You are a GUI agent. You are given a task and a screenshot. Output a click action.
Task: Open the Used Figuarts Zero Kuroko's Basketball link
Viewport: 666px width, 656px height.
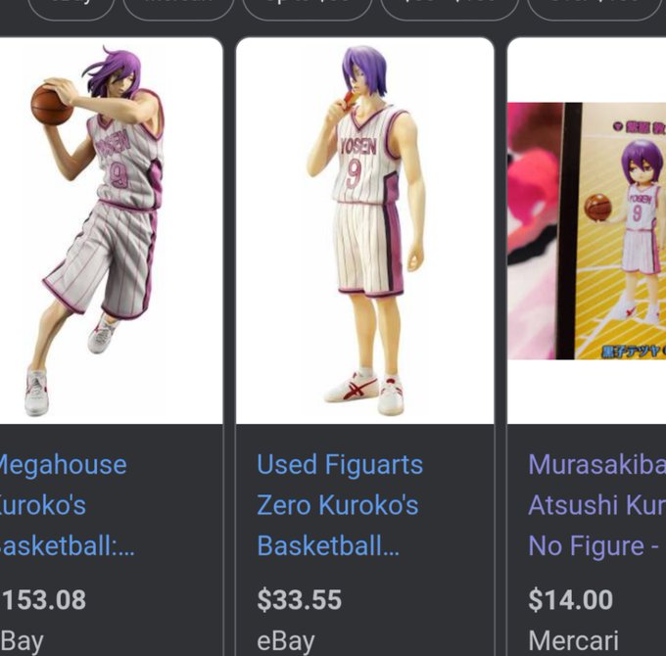pyautogui.click(x=340, y=505)
